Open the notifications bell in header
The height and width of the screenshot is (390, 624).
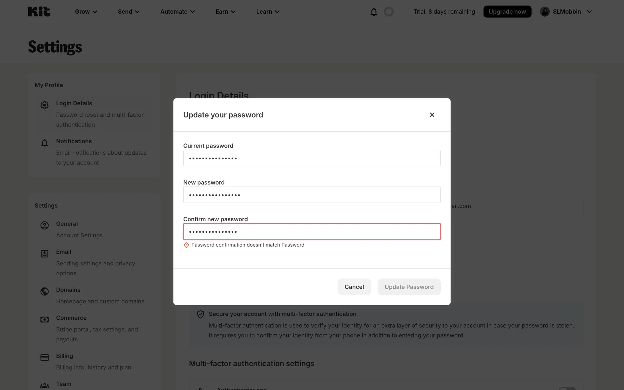pos(374,12)
